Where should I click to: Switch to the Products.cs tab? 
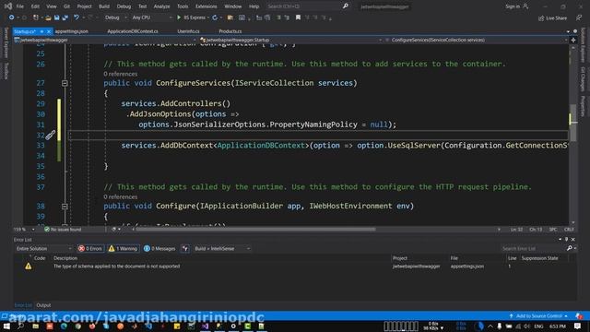[x=230, y=31]
